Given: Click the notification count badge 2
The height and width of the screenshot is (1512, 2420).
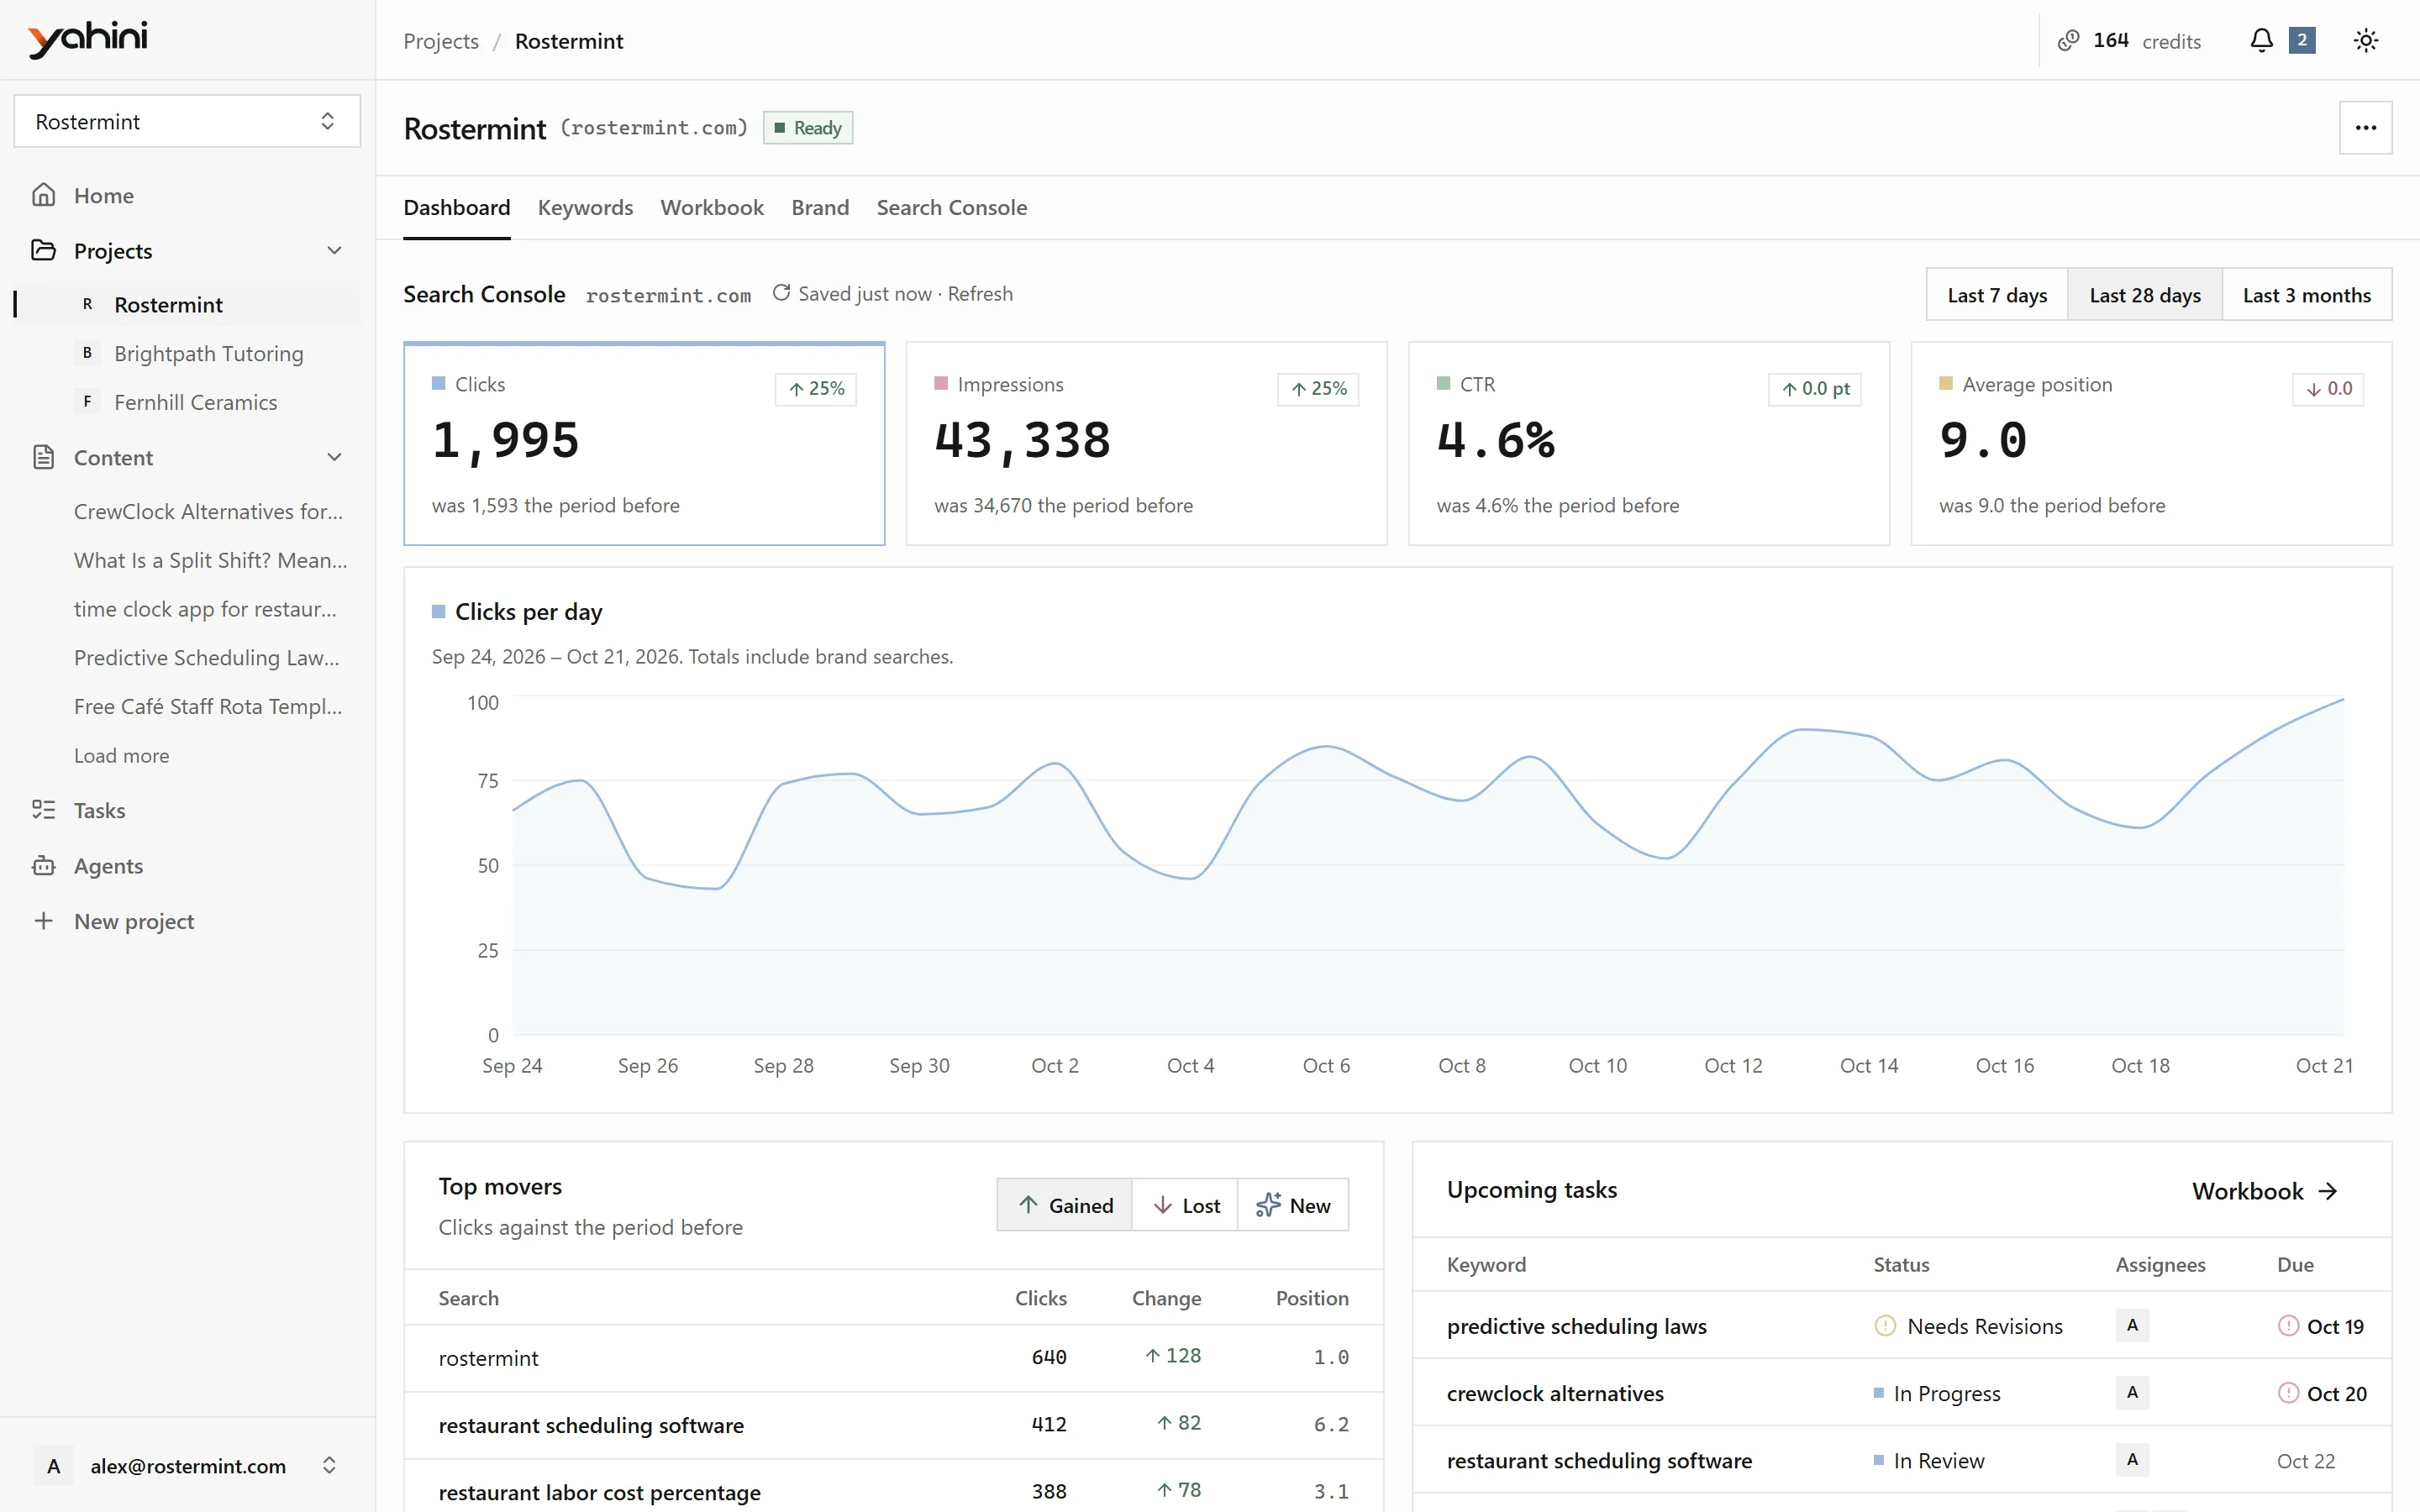Looking at the screenshot, I should point(2302,40).
